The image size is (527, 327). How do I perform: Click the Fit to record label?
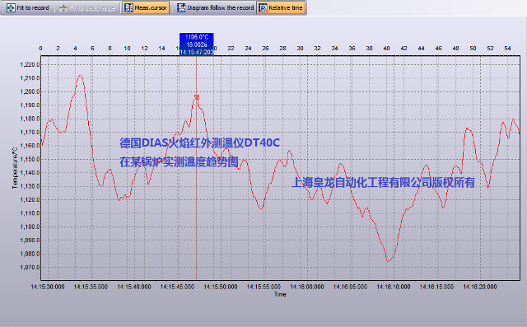[x=33, y=7]
